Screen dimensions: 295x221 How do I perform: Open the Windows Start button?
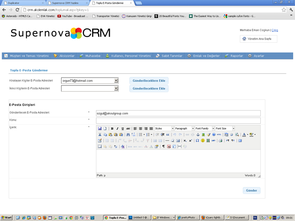coord(7,218)
